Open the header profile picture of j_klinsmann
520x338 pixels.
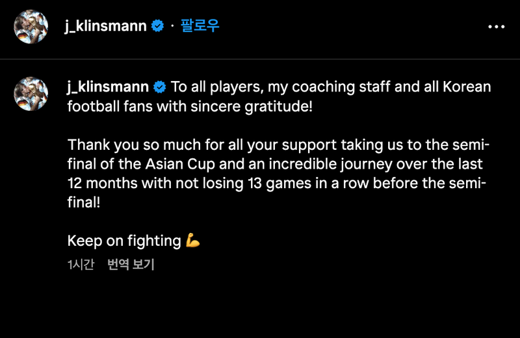(x=31, y=27)
